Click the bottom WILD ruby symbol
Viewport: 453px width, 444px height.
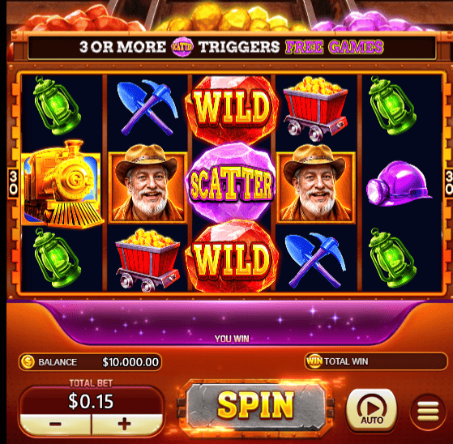pos(232,256)
